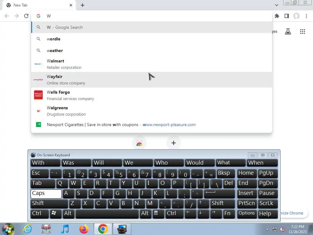
Task: Choose the weather suggestion
Action: click(x=152, y=50)
